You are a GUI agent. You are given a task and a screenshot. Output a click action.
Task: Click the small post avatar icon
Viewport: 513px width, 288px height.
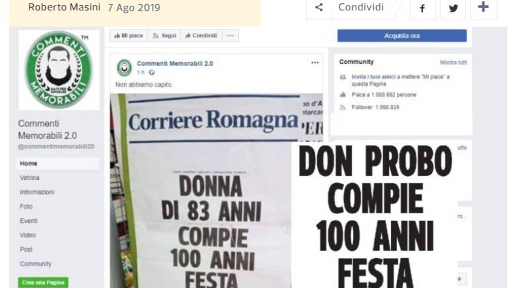click(x=124, y=67)
